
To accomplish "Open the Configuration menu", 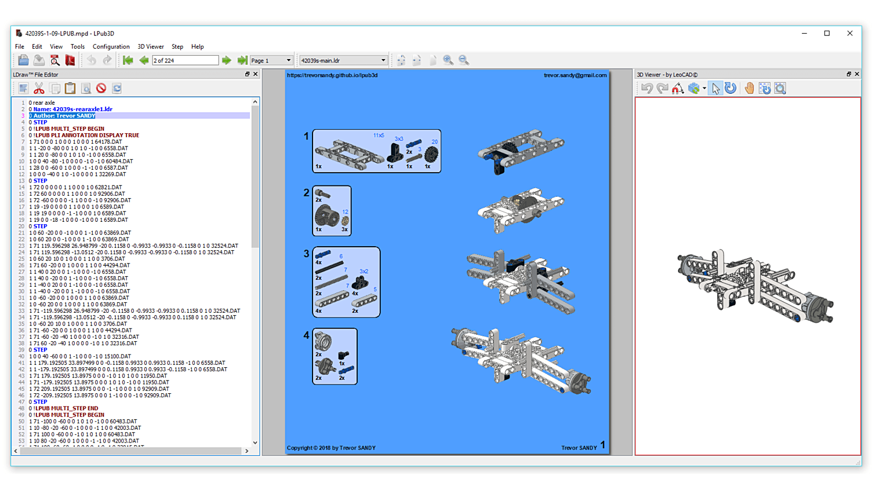I will (x=111, y=46).
